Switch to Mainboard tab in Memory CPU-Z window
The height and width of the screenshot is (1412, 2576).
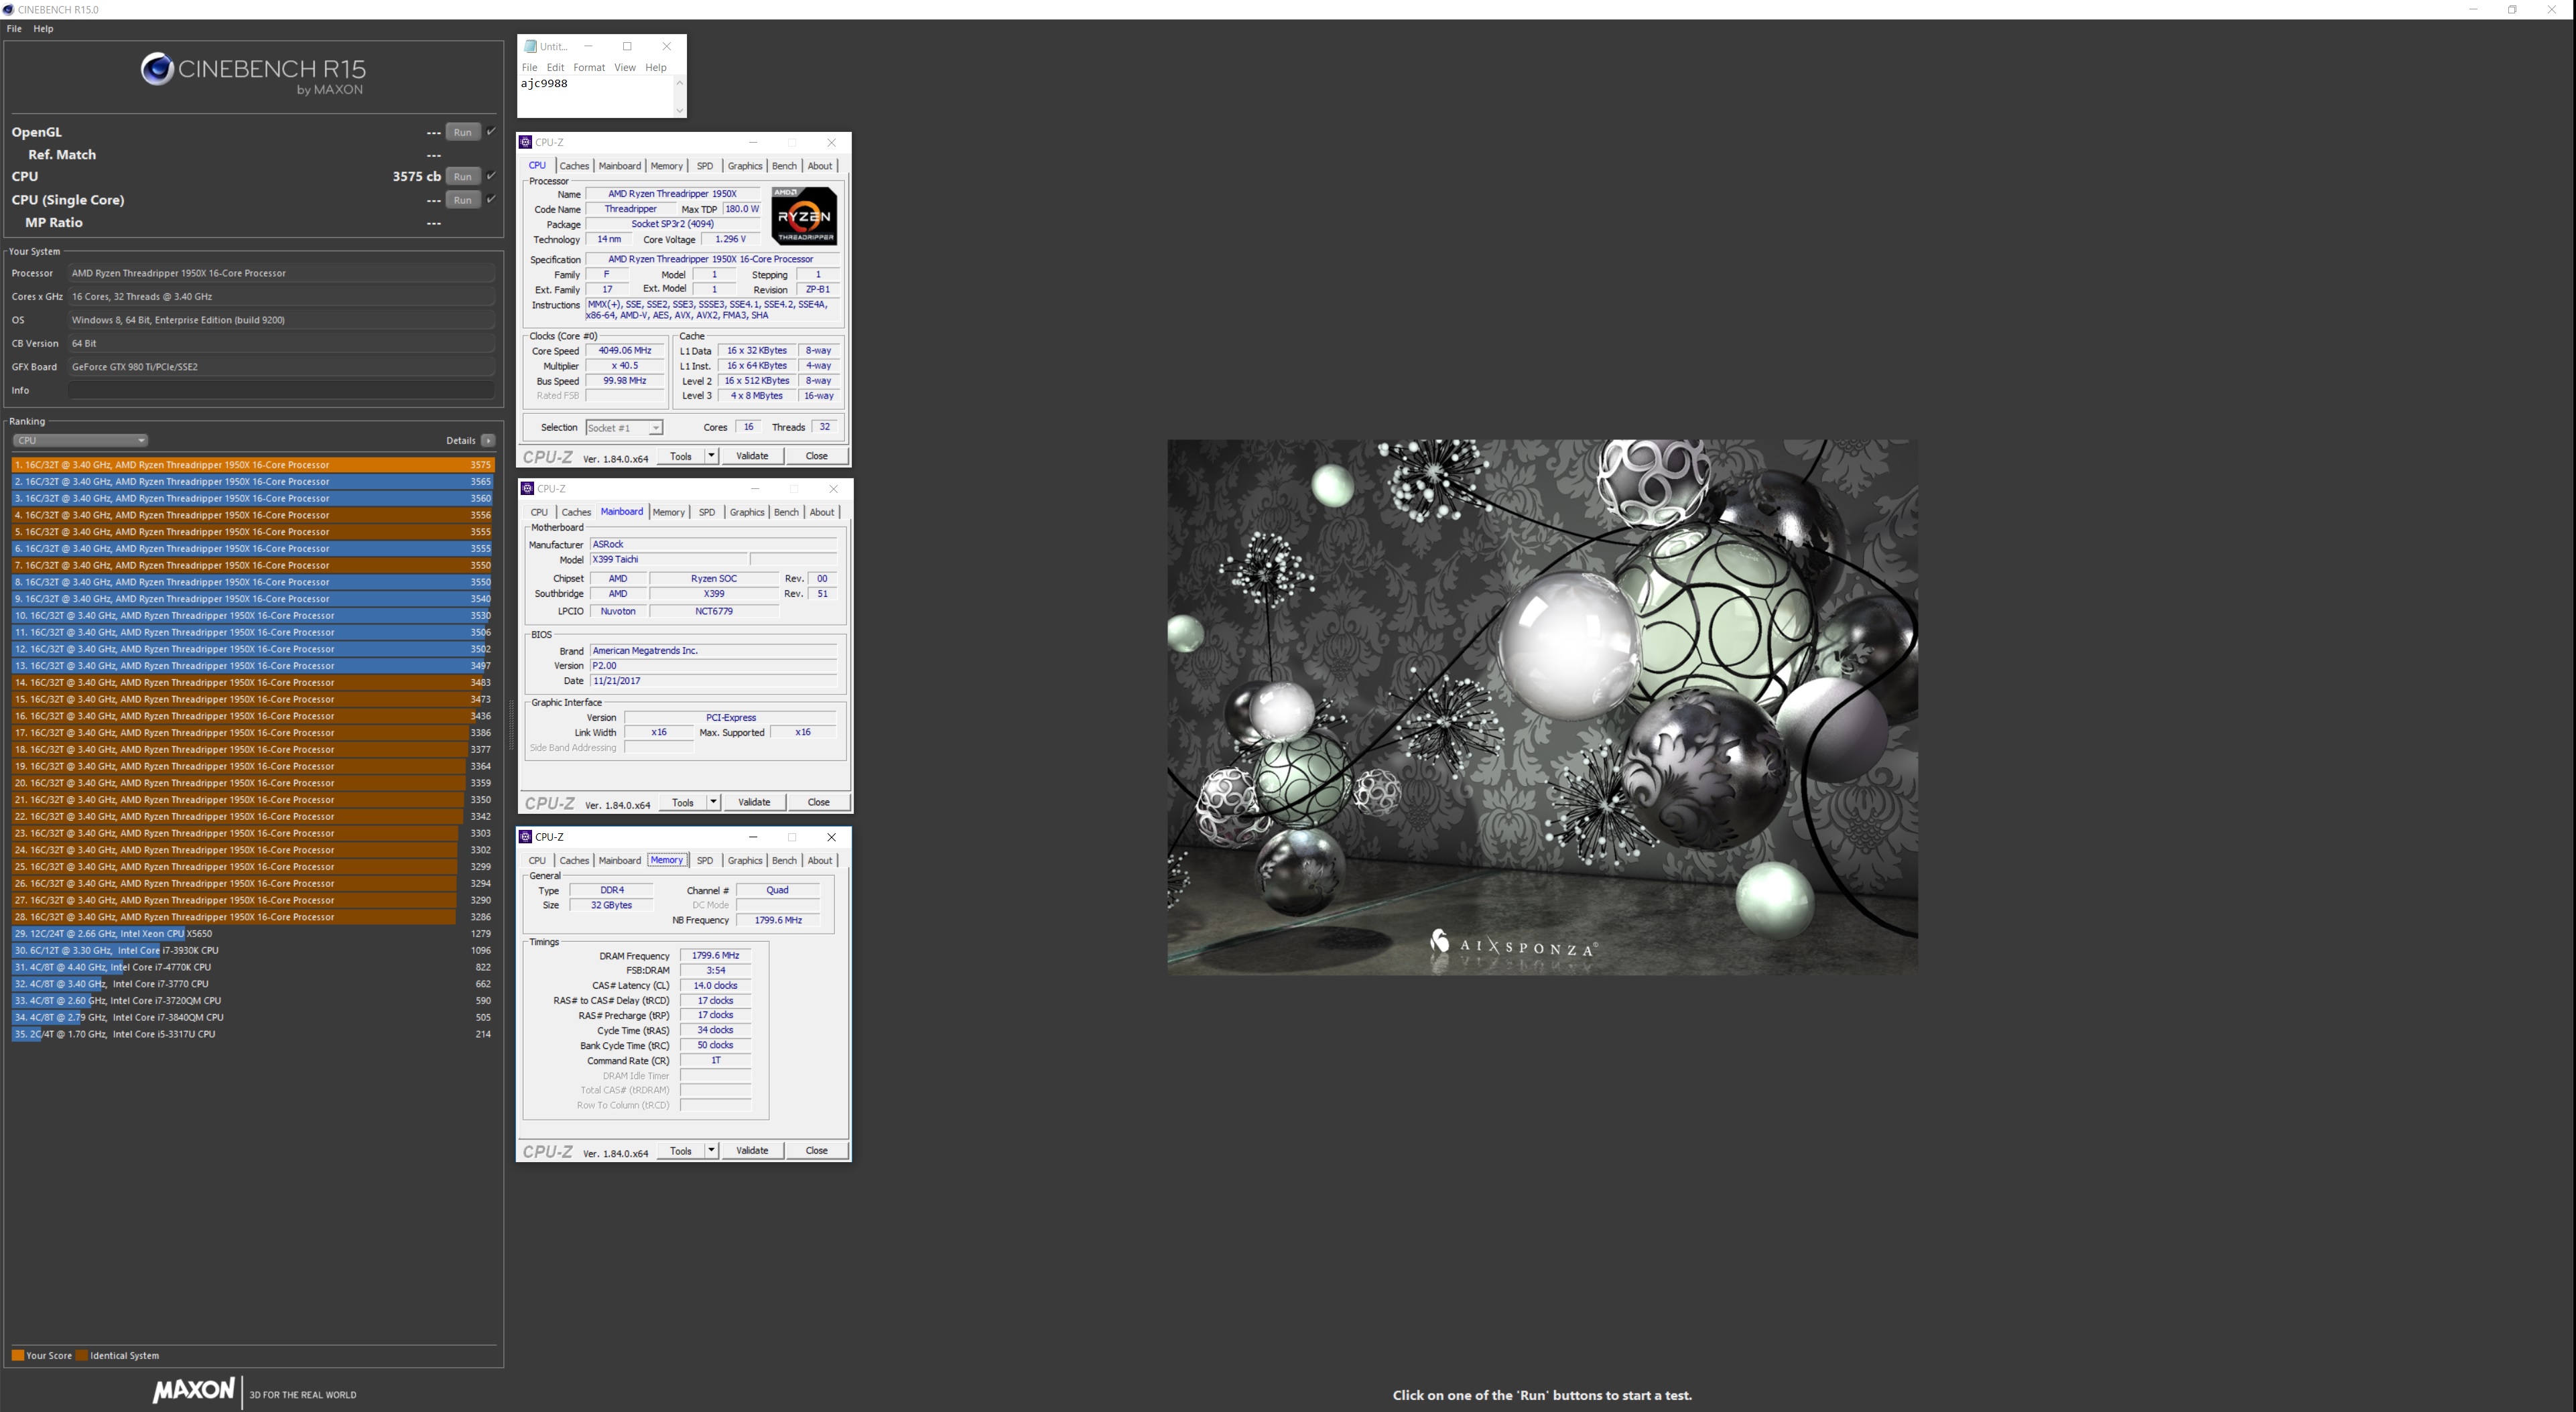click(620, 860)
